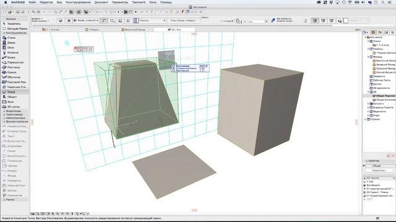Expand the Воздуховоды toolbox group
Screen dimensions: 396x222
click(x=4, y=111)
